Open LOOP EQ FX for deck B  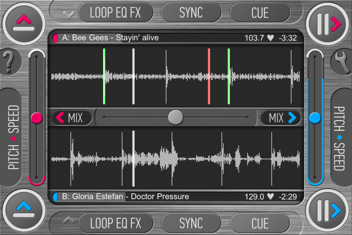[x=115, y=223]
